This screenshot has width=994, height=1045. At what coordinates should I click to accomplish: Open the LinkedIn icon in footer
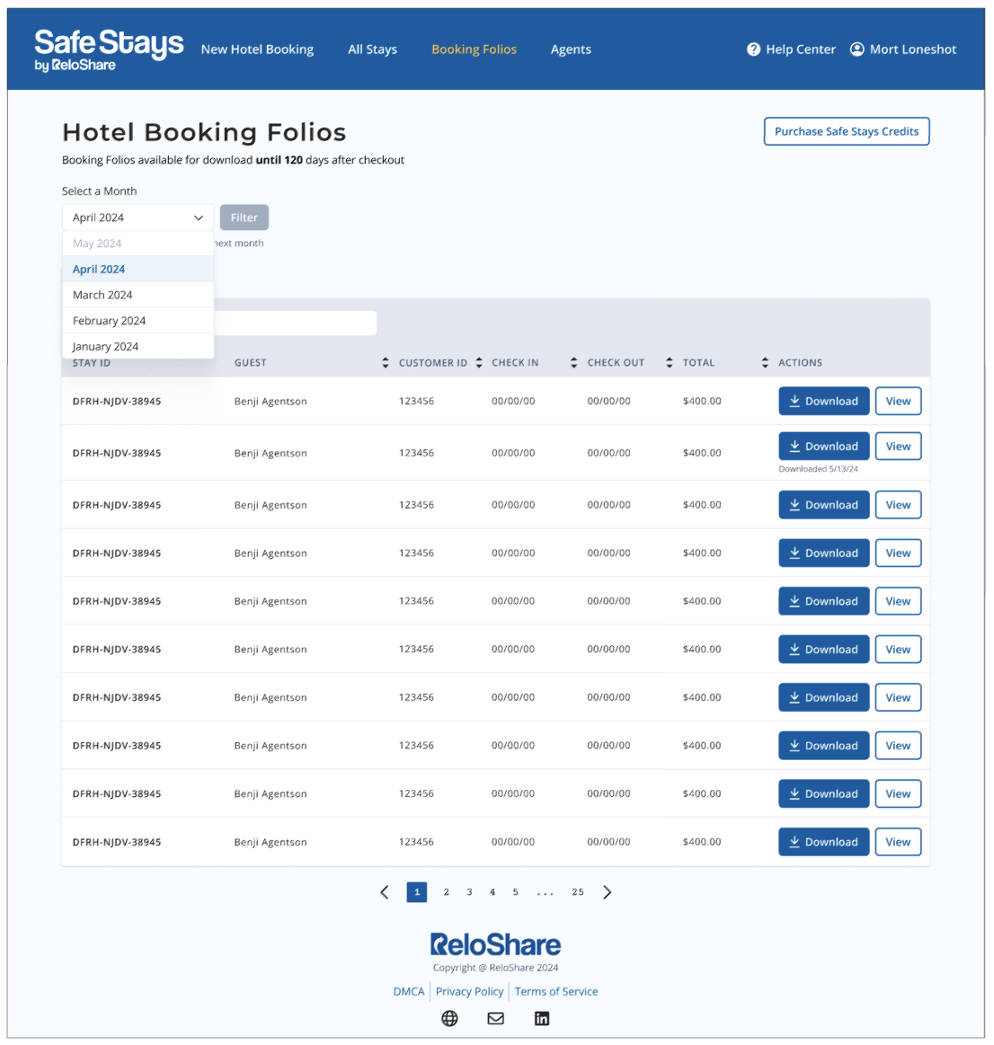coord(541,1018)
